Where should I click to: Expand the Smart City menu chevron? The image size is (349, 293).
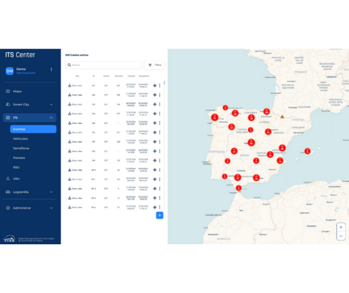(x=51, y=104)
